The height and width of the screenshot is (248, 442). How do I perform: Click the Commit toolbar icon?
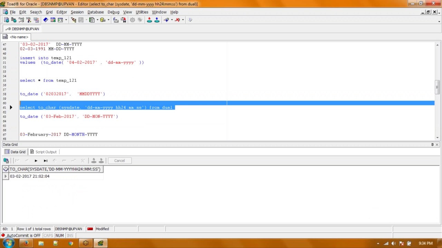coord(149,20)
